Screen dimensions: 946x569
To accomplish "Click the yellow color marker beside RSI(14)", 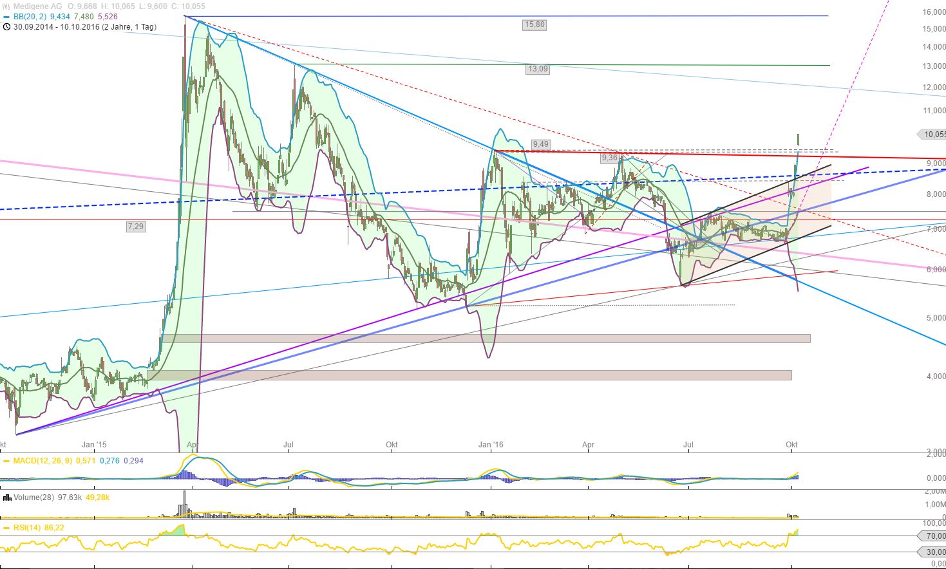I will click(x=6, y=528).
